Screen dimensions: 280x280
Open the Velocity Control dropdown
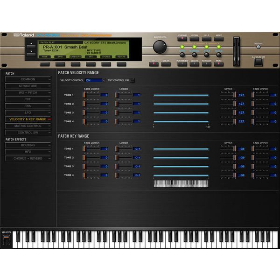pyautogui.click(x=95, y=80)
